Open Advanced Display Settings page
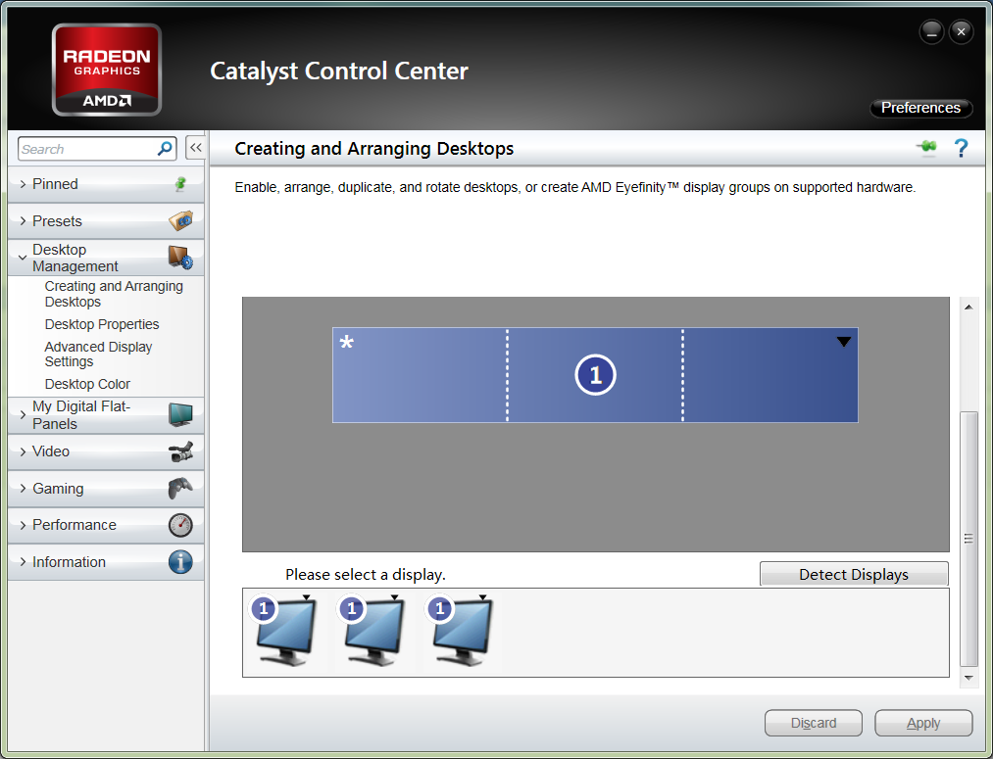Viewport: 993px width, 759px height. click(98, 355)
